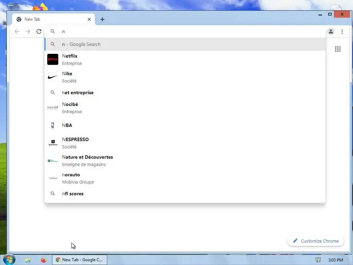The width and height of the screenshot is (353, 265).
Task: Click the browser forward arrow
Action: coord(28,31)
